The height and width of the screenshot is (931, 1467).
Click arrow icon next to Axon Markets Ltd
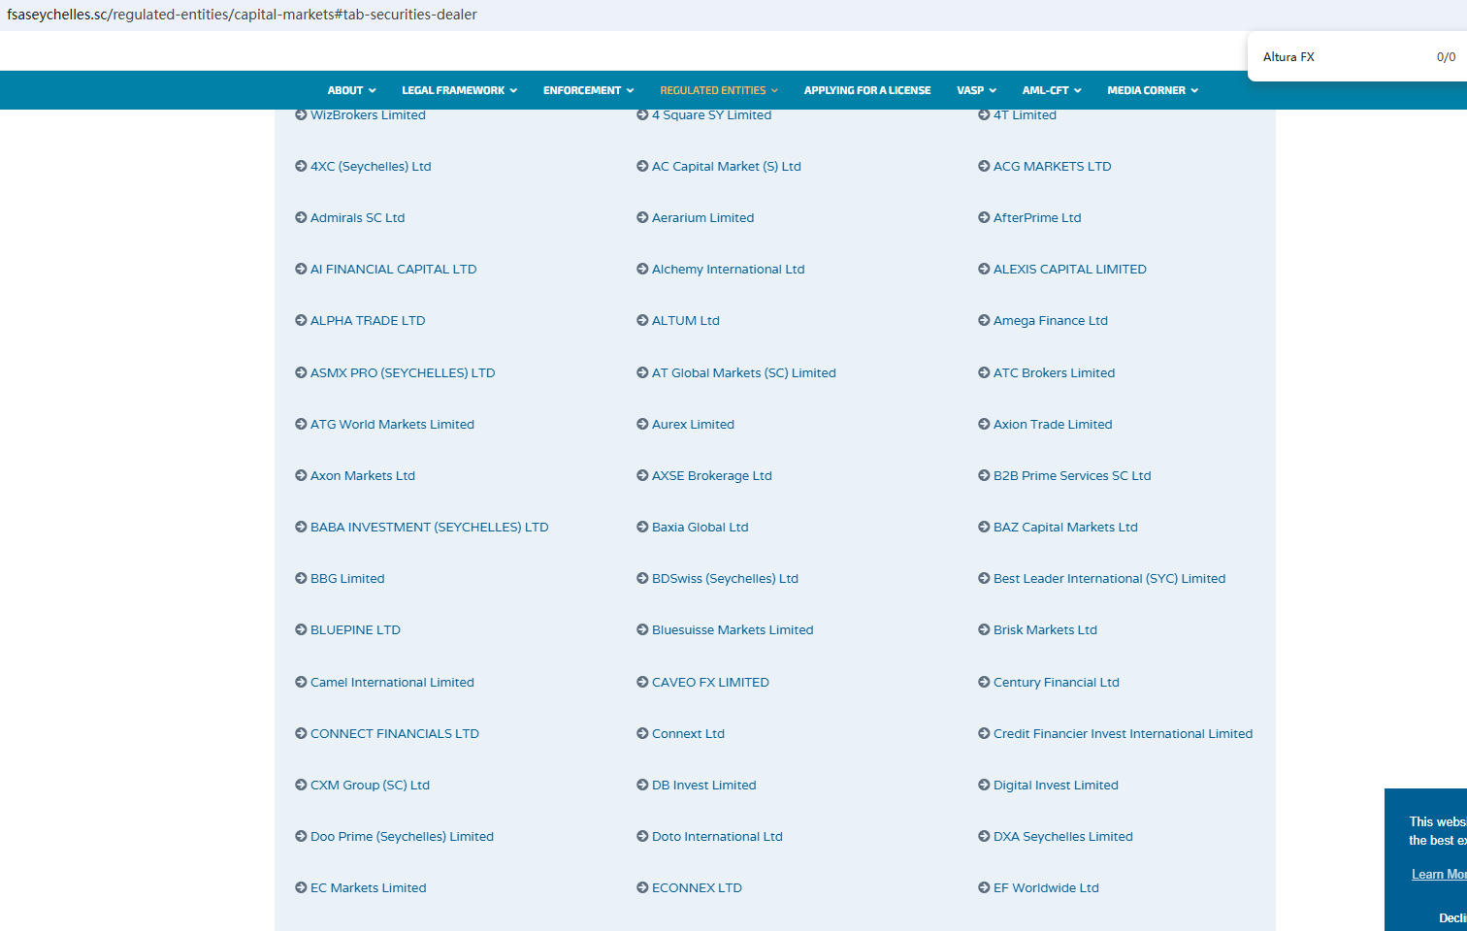[x=301, y=475]
